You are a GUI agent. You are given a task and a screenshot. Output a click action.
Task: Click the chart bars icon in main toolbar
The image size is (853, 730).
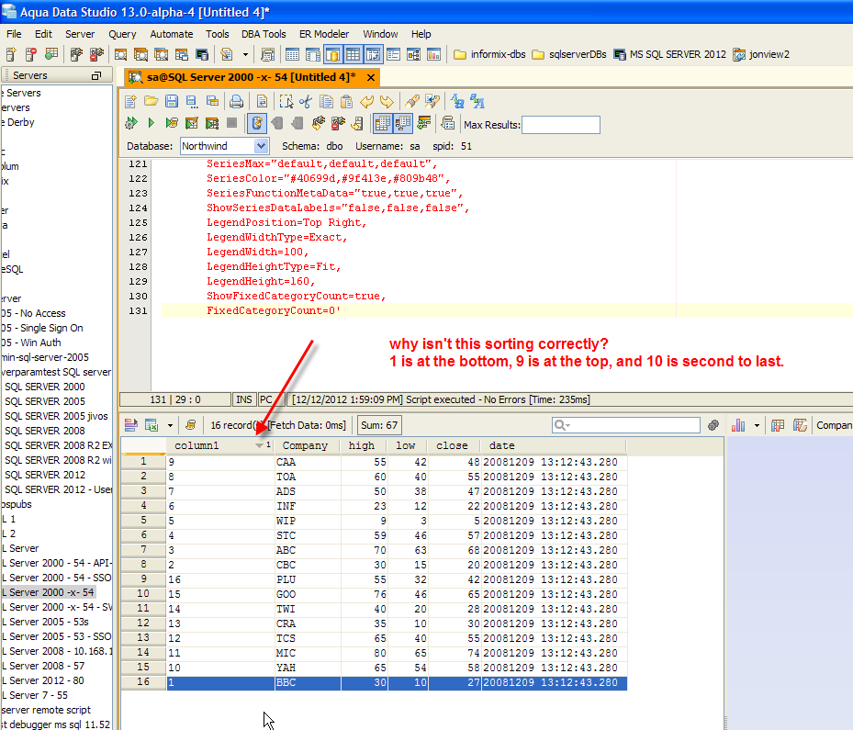coord(433,54)
